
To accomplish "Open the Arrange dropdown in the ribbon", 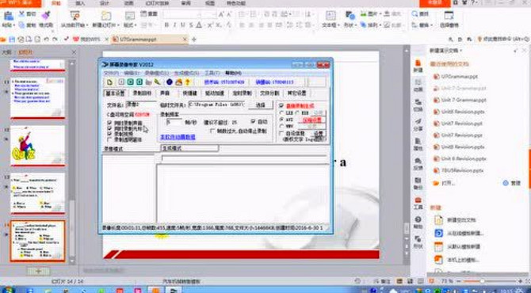I will pyautogui.click(x=370, y=25).
